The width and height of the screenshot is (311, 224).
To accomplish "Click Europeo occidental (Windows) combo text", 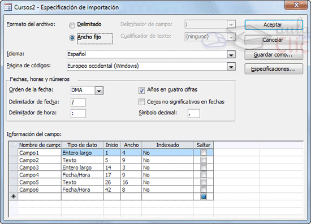I will pos(103,66).
